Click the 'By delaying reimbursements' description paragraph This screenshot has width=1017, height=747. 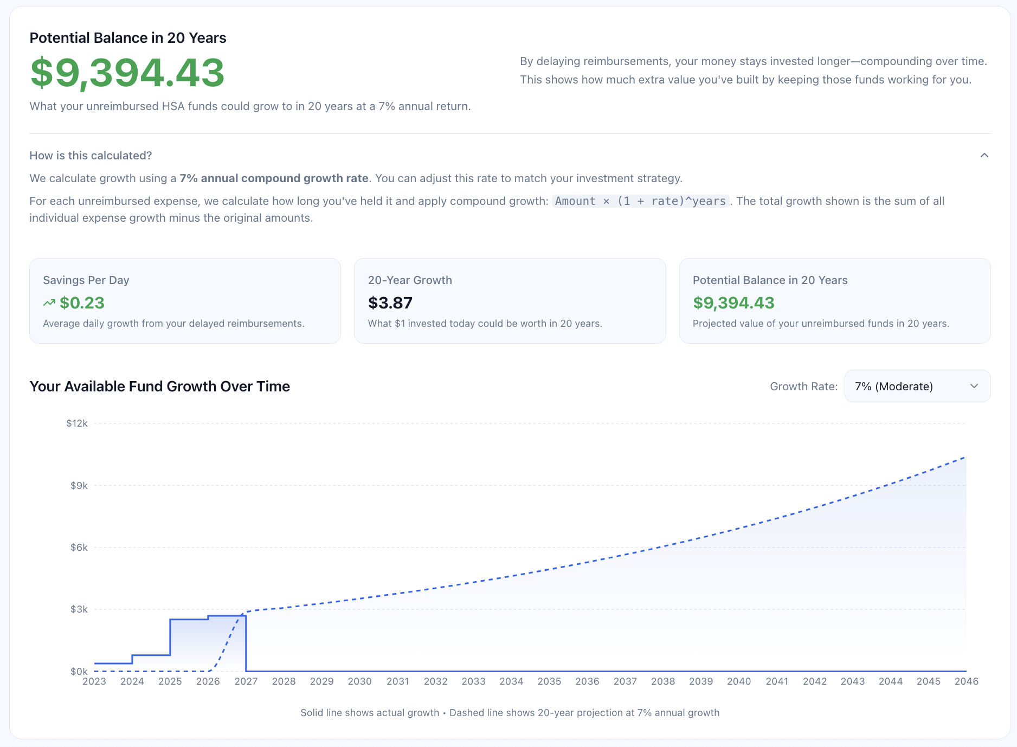click(754, 70)
